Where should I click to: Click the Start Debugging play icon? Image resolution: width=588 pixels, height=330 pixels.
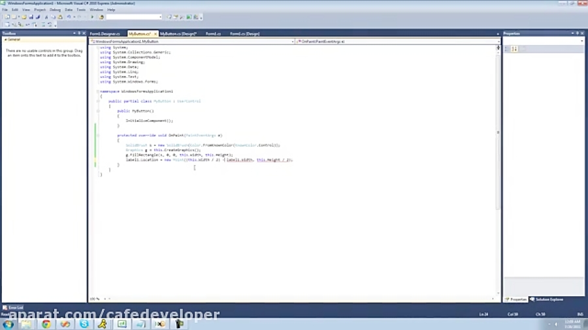(92, 17)
